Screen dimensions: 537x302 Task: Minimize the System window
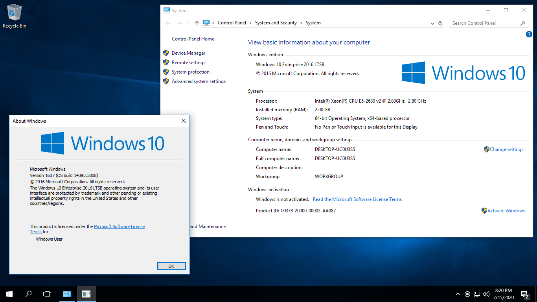click(x=488, y=11)
